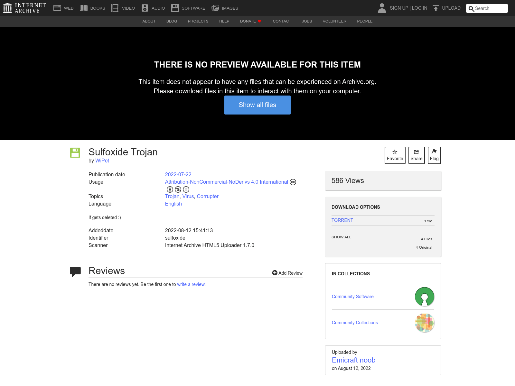The width and height of the screenshot is (515, 386).
Task: Click the Favorite star button
Action: coord(395,155)
